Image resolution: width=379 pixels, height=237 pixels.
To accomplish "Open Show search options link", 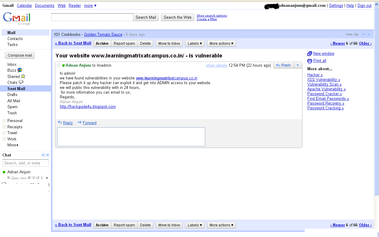I will point(212,16).
